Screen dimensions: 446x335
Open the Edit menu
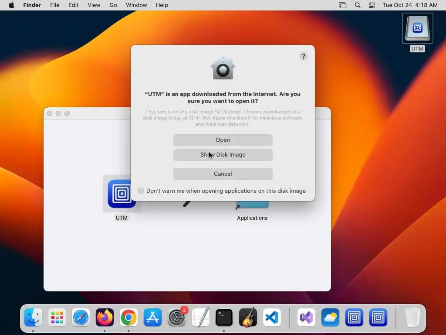tap(73, 5)
